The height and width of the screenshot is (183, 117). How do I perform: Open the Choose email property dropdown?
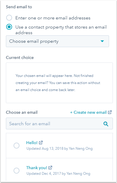[57, 41]
